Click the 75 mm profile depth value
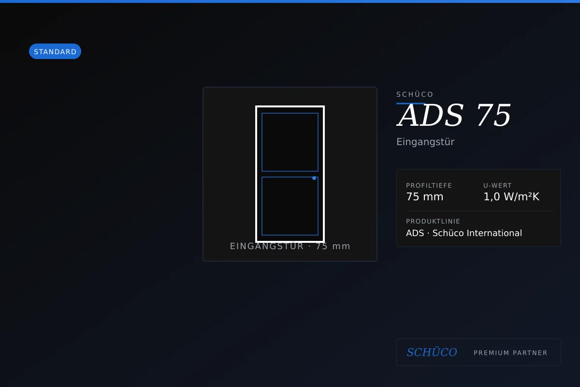The height and width of the screenshot is (387, 580). [x=425, y=197]
